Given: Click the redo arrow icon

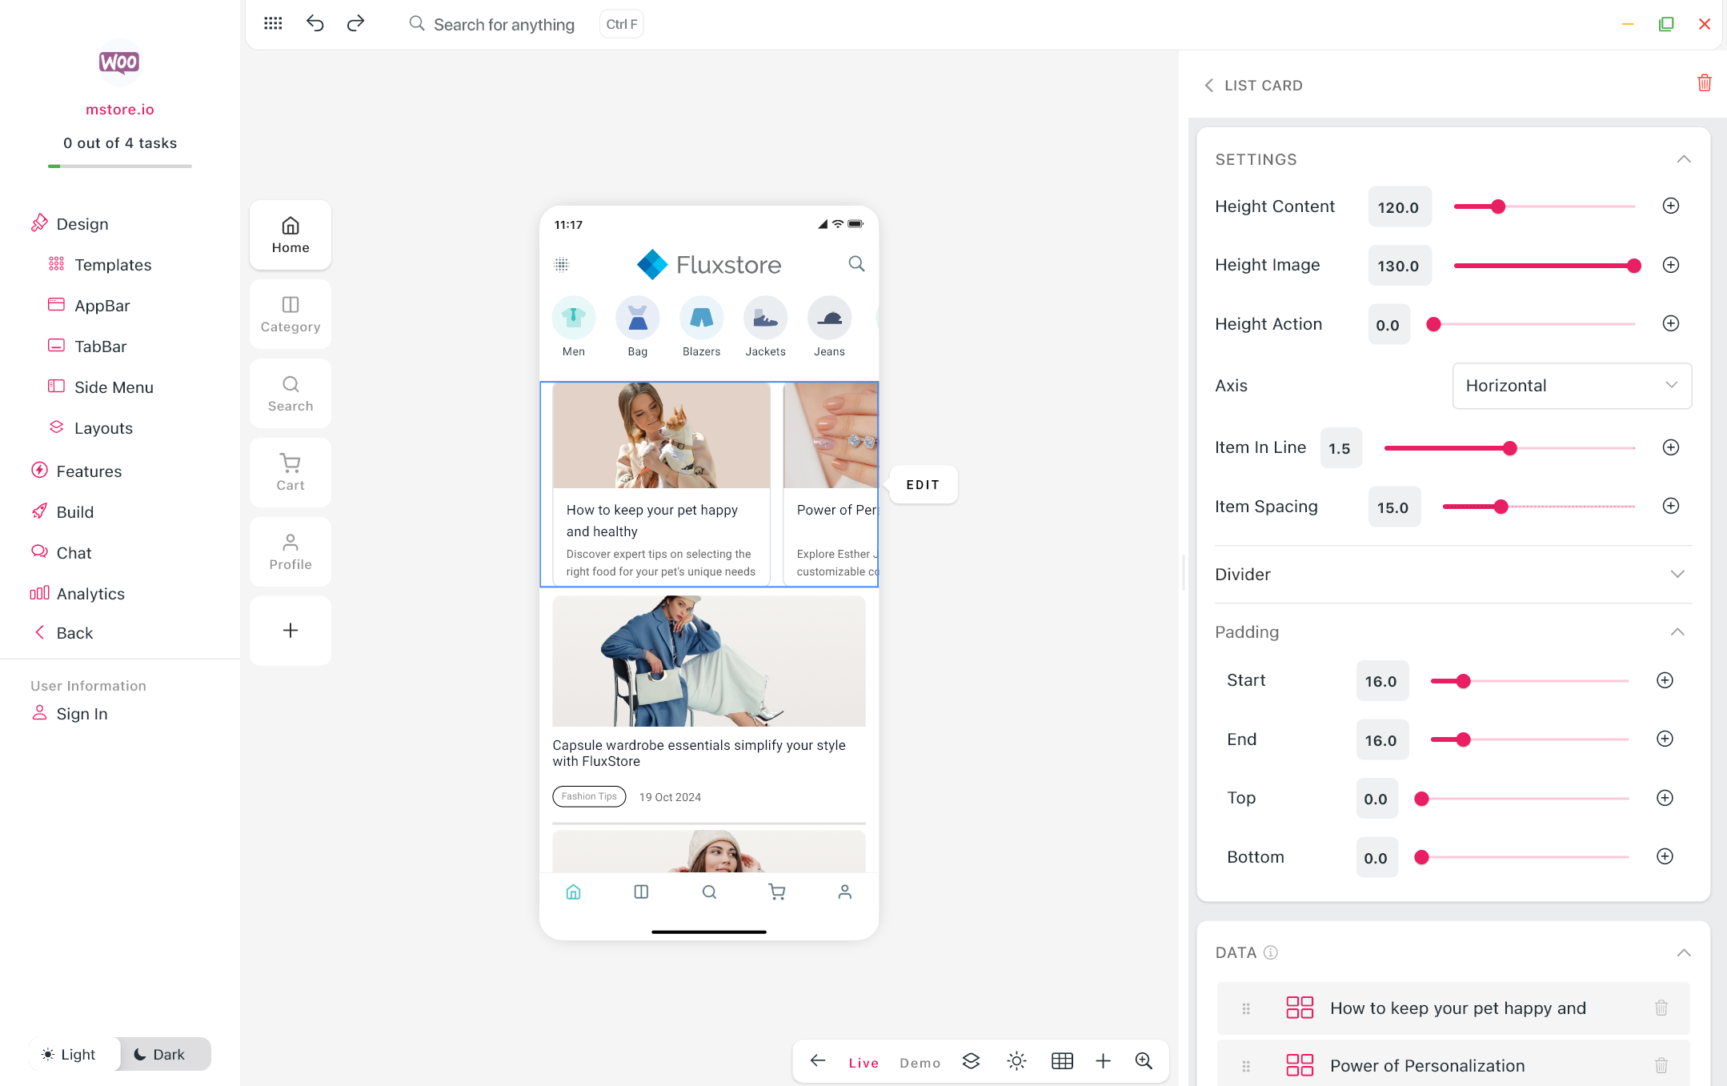Looking at the screenshot, I should [355, 24].
